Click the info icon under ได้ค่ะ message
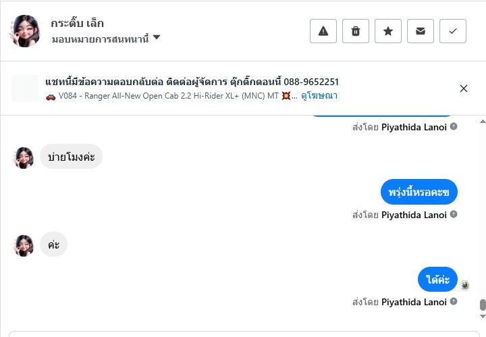 click(x=454, y=302)
